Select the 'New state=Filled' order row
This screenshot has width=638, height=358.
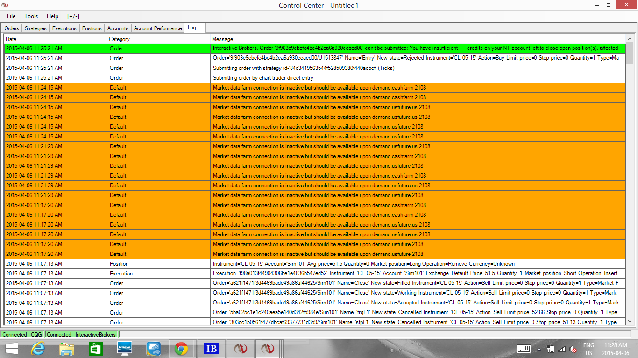pyautogui.click(x=315, y=283)
